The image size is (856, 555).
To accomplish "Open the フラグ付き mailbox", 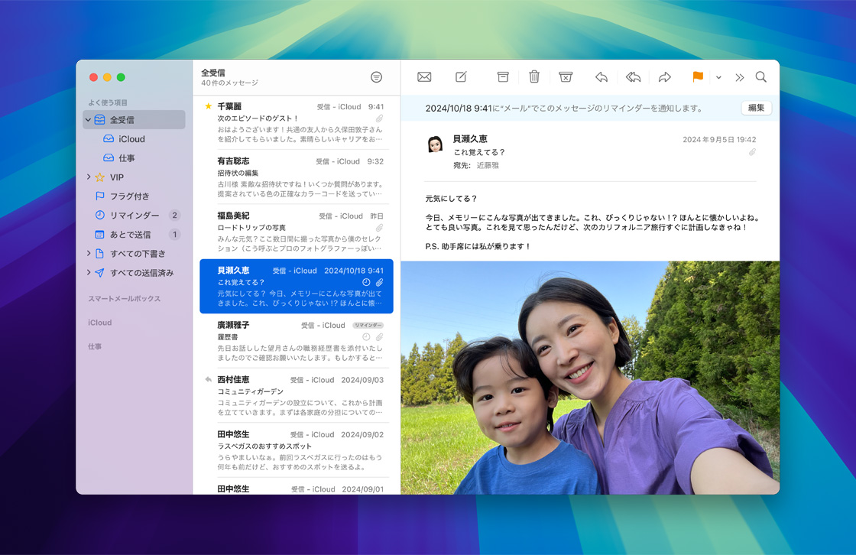I will pyautogui.click(x=129, y=196).
